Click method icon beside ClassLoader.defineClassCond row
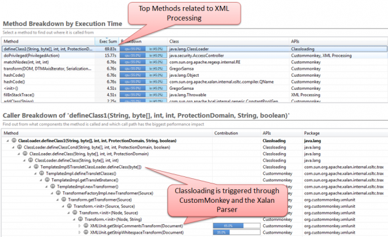 tap(19, 147)
